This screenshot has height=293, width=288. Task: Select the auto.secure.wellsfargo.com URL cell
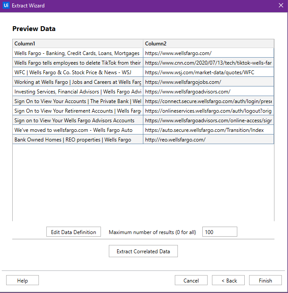(208, 130)
